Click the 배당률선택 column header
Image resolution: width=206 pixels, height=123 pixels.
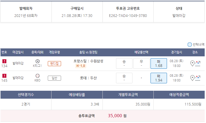tap(141, 52)
